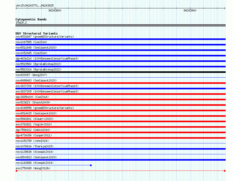The image size is (233, 181).
Task: Click nsv523623 (Shaikh2009) label
Action: tap(33, 102)
